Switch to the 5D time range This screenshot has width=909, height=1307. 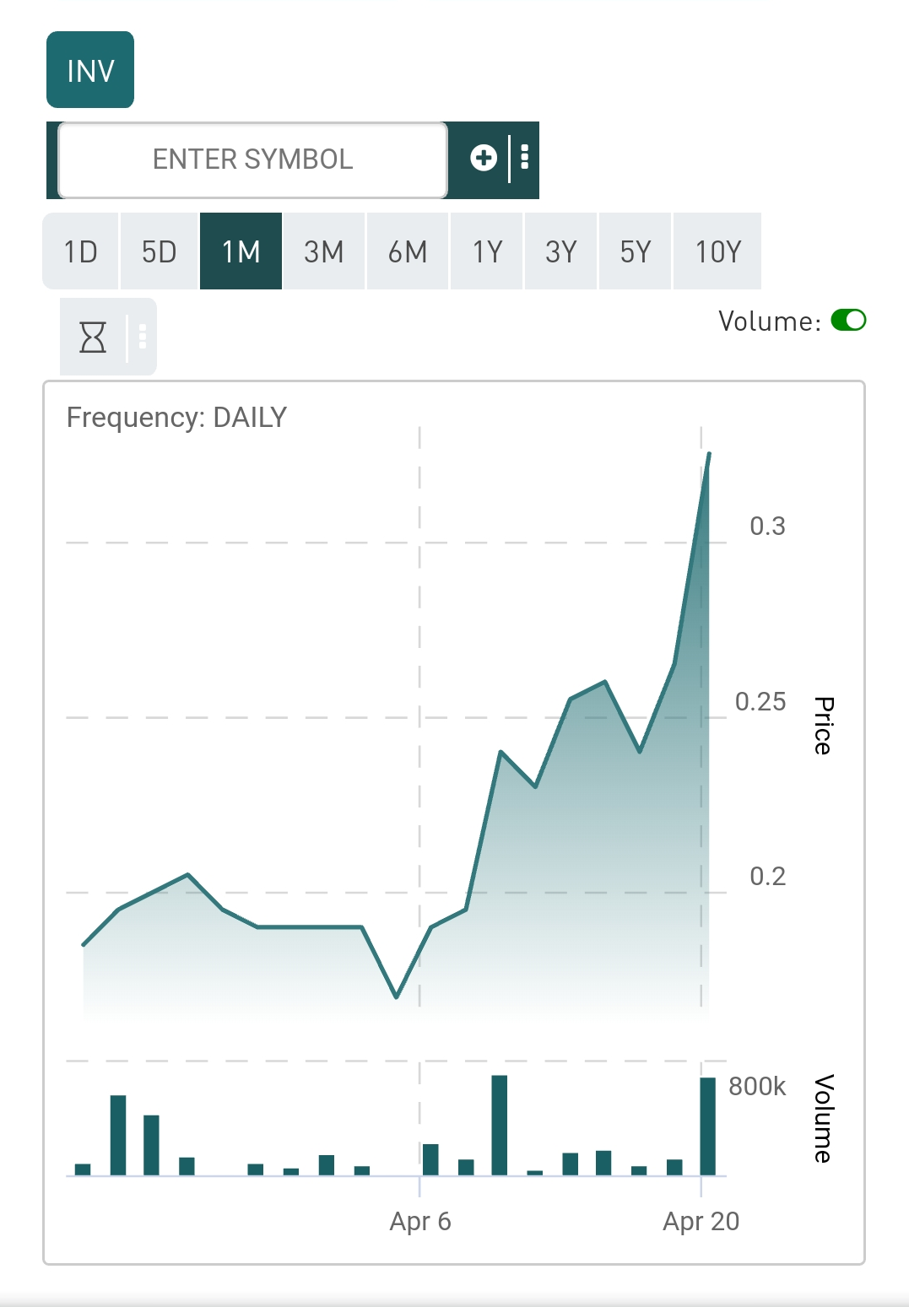tap(159, 251)
